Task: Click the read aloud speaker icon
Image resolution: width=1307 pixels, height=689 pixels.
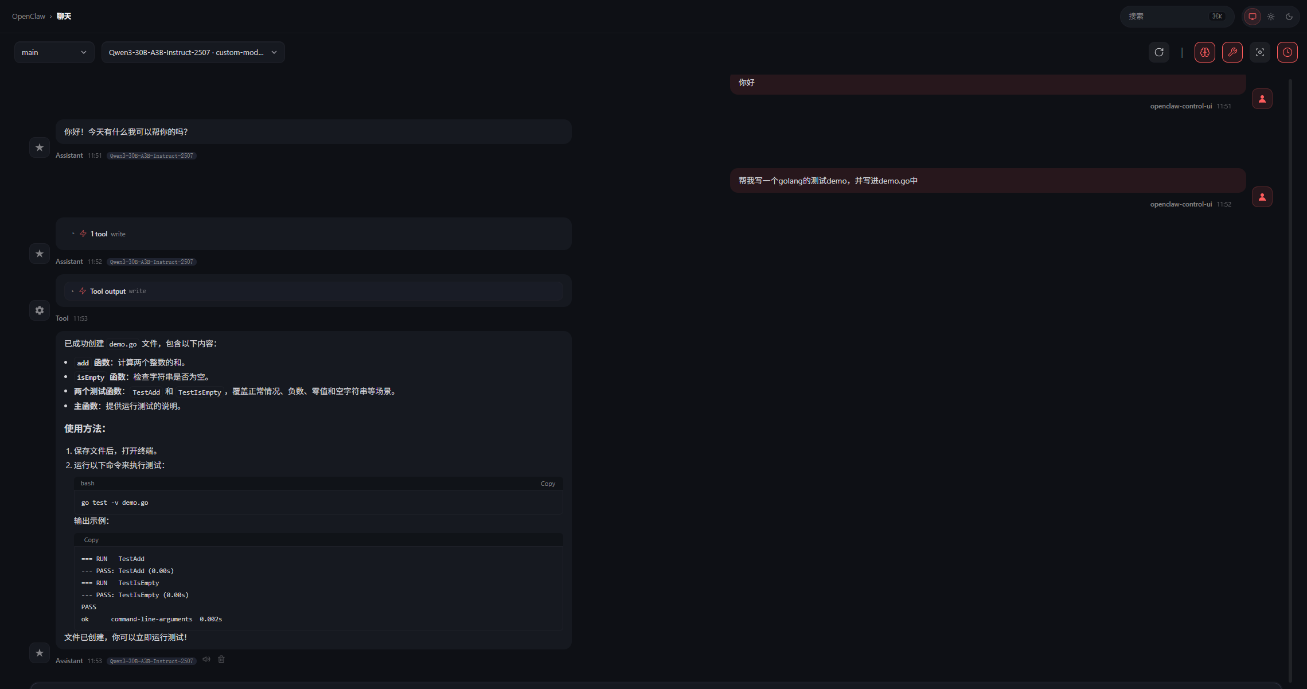Action: point(206,660)
